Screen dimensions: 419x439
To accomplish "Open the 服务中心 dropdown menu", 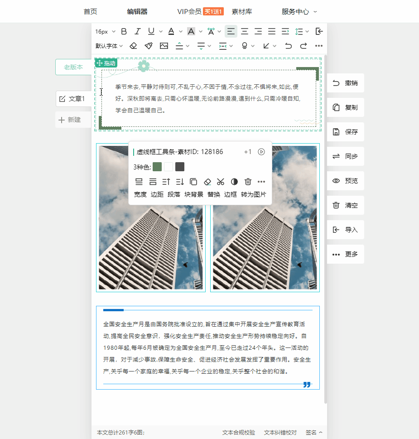I will (299, 11).
